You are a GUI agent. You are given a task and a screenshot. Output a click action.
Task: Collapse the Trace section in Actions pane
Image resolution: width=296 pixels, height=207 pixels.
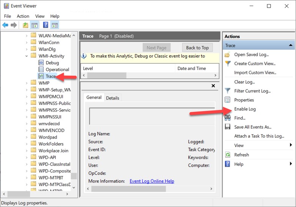pyautogui.click(x=291, y=45)
